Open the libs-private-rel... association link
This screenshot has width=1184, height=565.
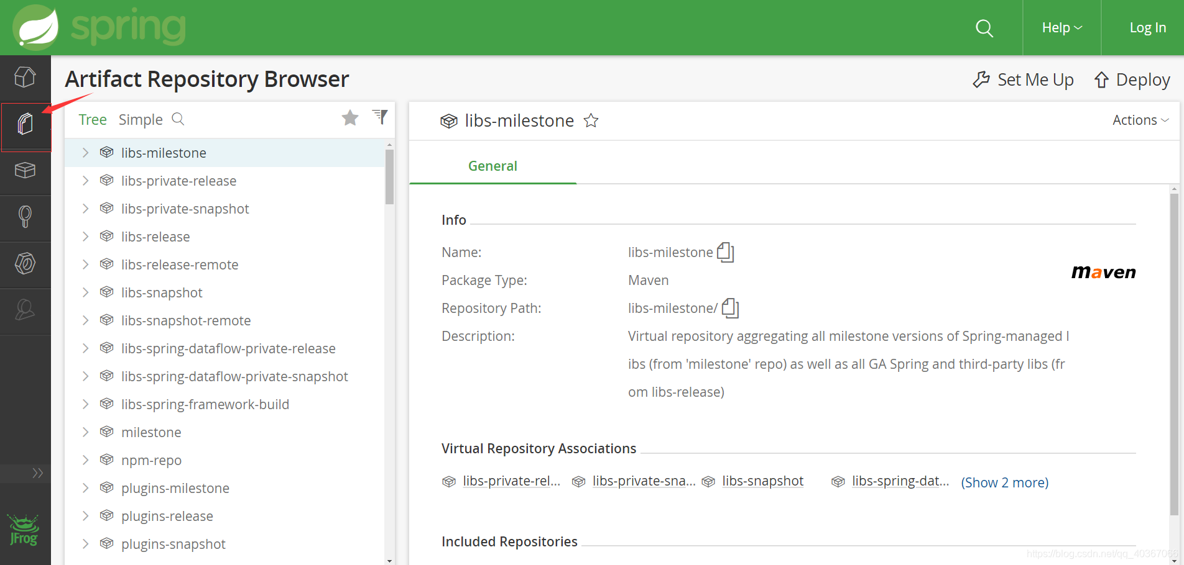[511, 481]
